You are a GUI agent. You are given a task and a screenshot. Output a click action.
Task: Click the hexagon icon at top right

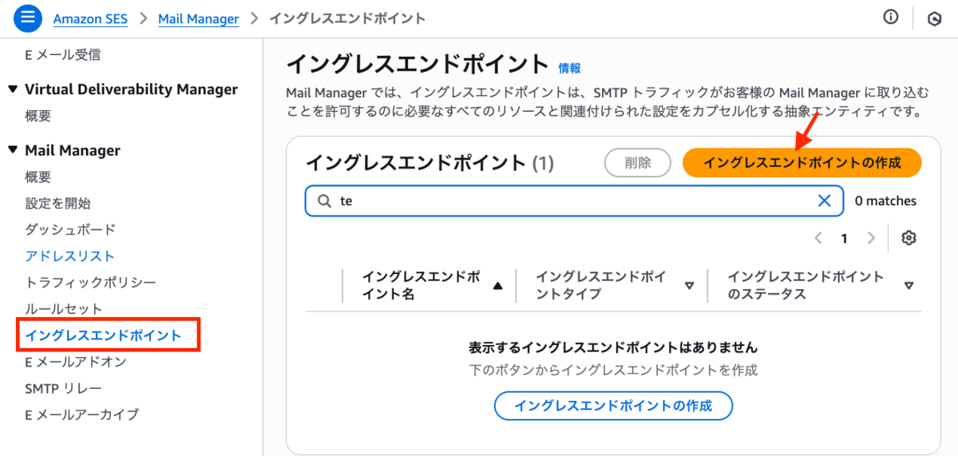pos(934,18)
